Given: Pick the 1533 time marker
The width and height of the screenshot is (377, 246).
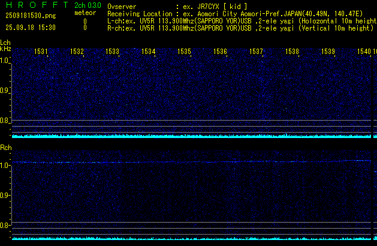Looking at the screenshot, I should point(112,52).
